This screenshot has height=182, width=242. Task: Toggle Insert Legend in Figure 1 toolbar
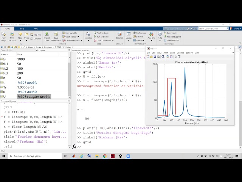pyautogui.click(x=171, y=57)
